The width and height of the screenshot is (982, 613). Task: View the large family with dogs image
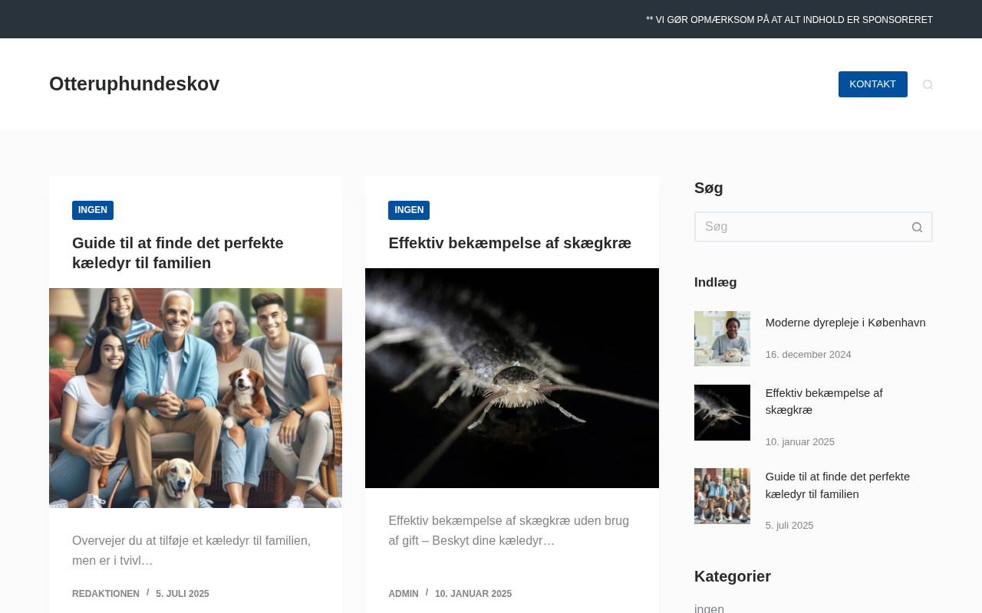[x=196, y=398]
